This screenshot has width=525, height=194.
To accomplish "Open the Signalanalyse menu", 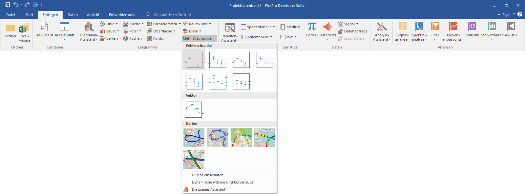I will (x=403, y=31).
